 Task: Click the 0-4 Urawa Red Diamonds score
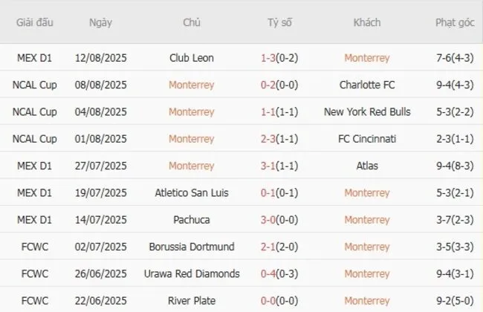[x=270, y=274]
